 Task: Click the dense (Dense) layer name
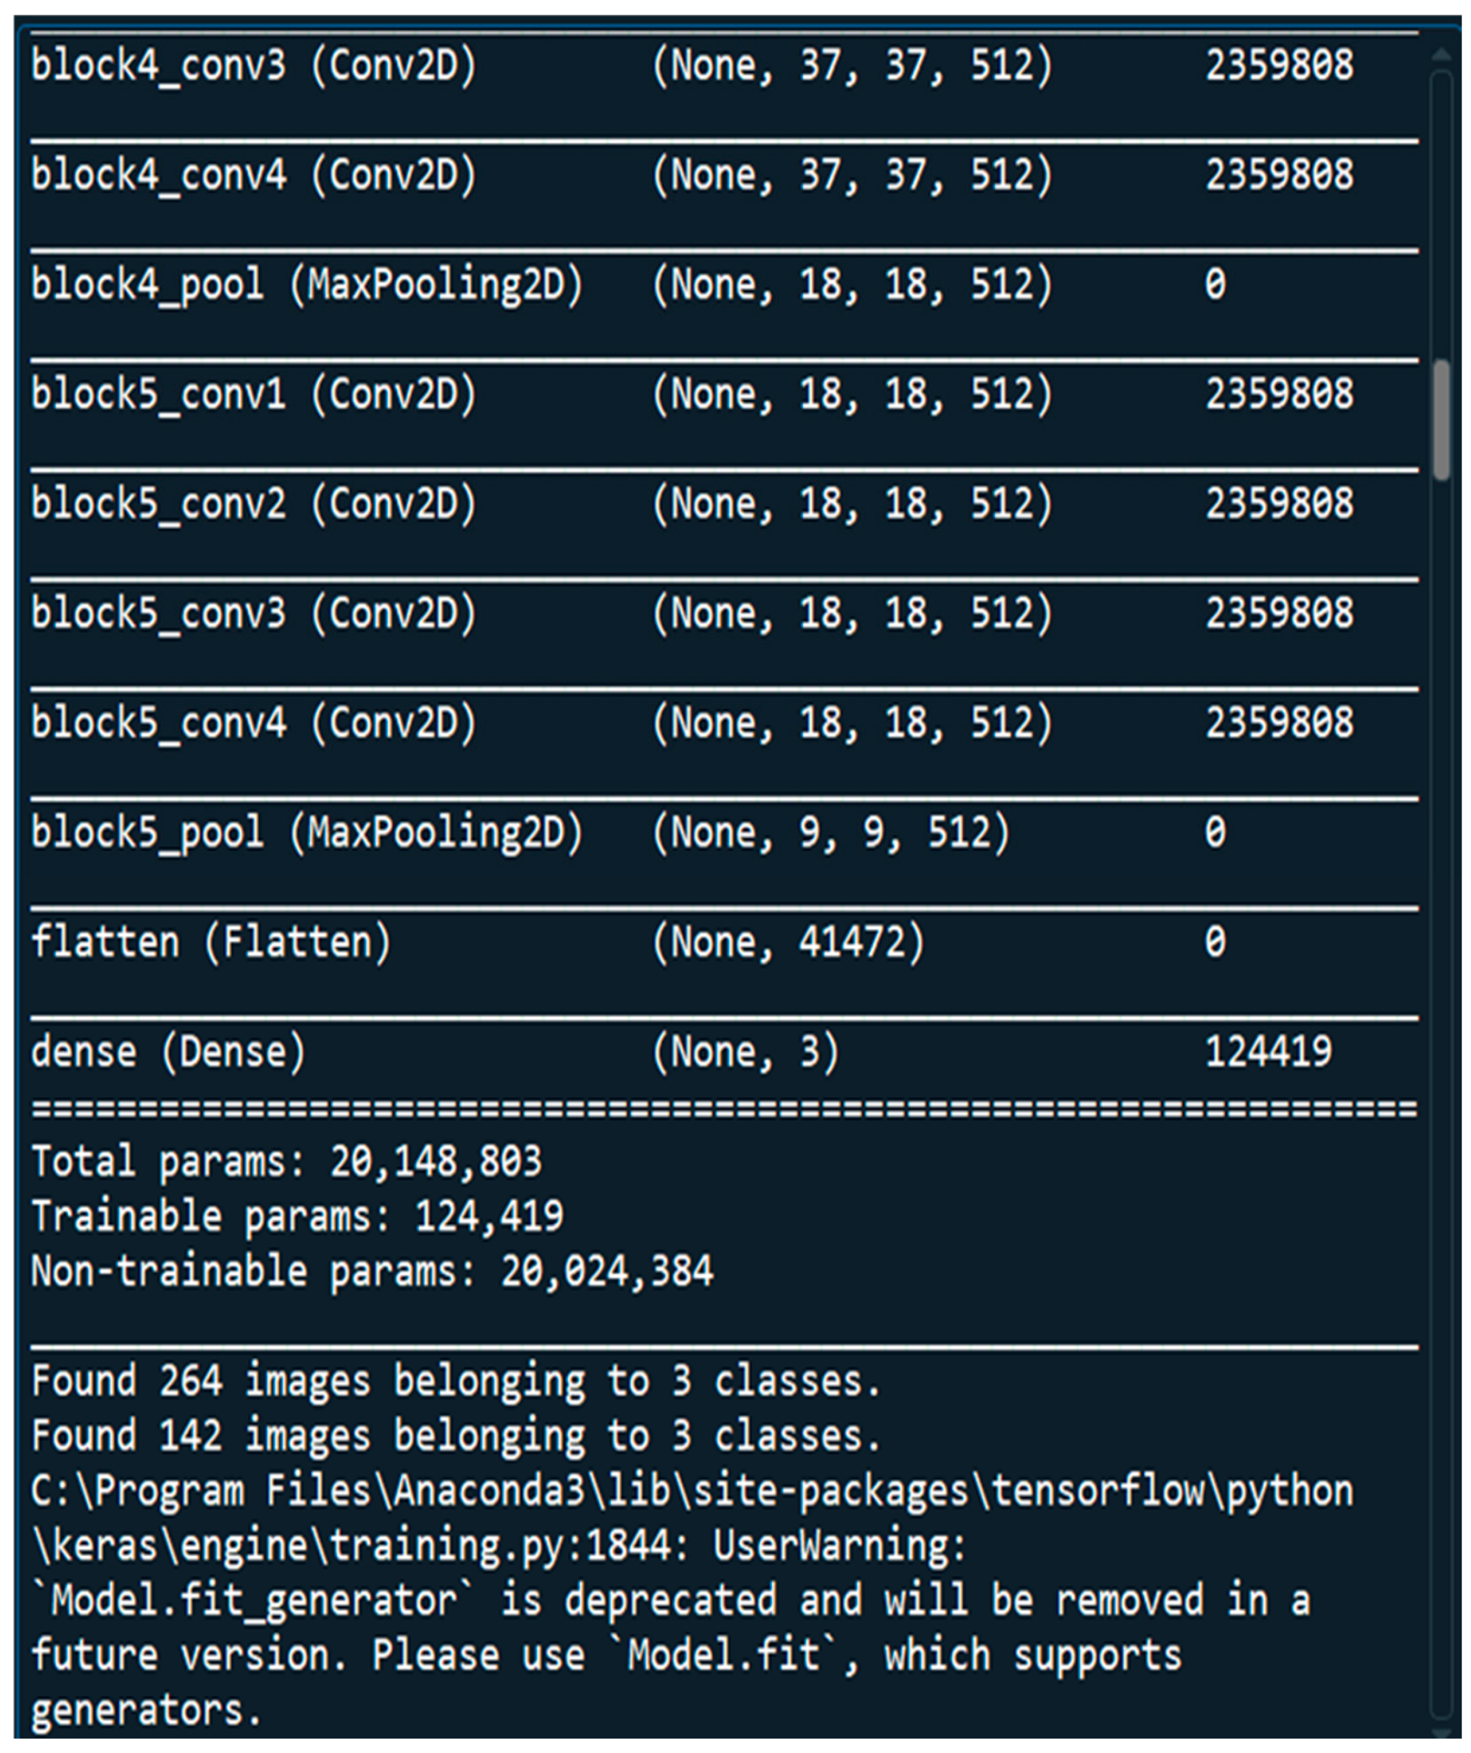(168, 1052)
